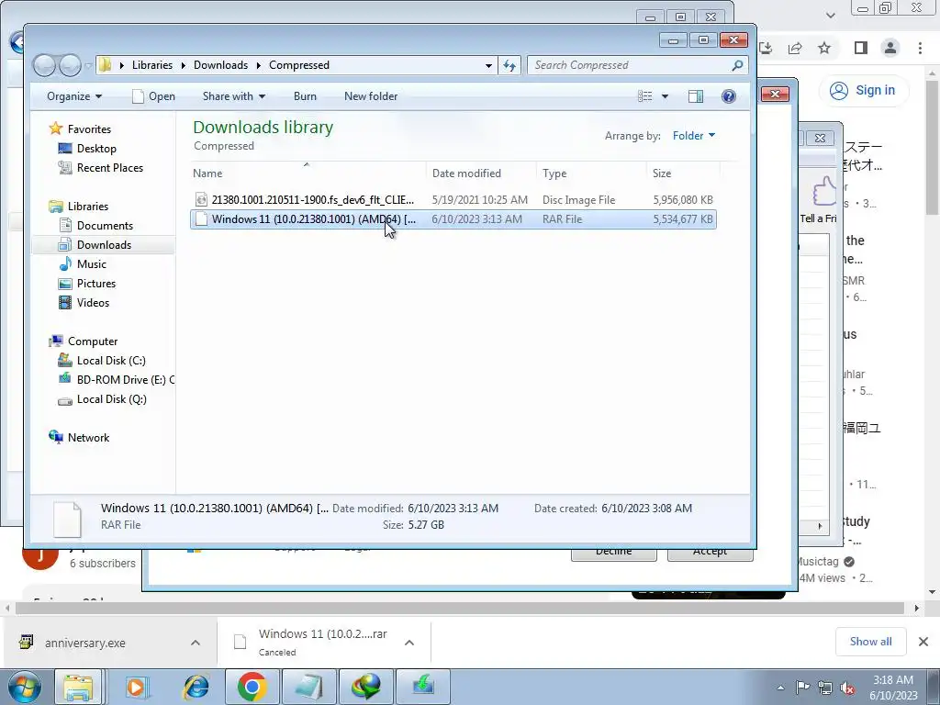
Task: Open Music library
Action: [91, 263]
